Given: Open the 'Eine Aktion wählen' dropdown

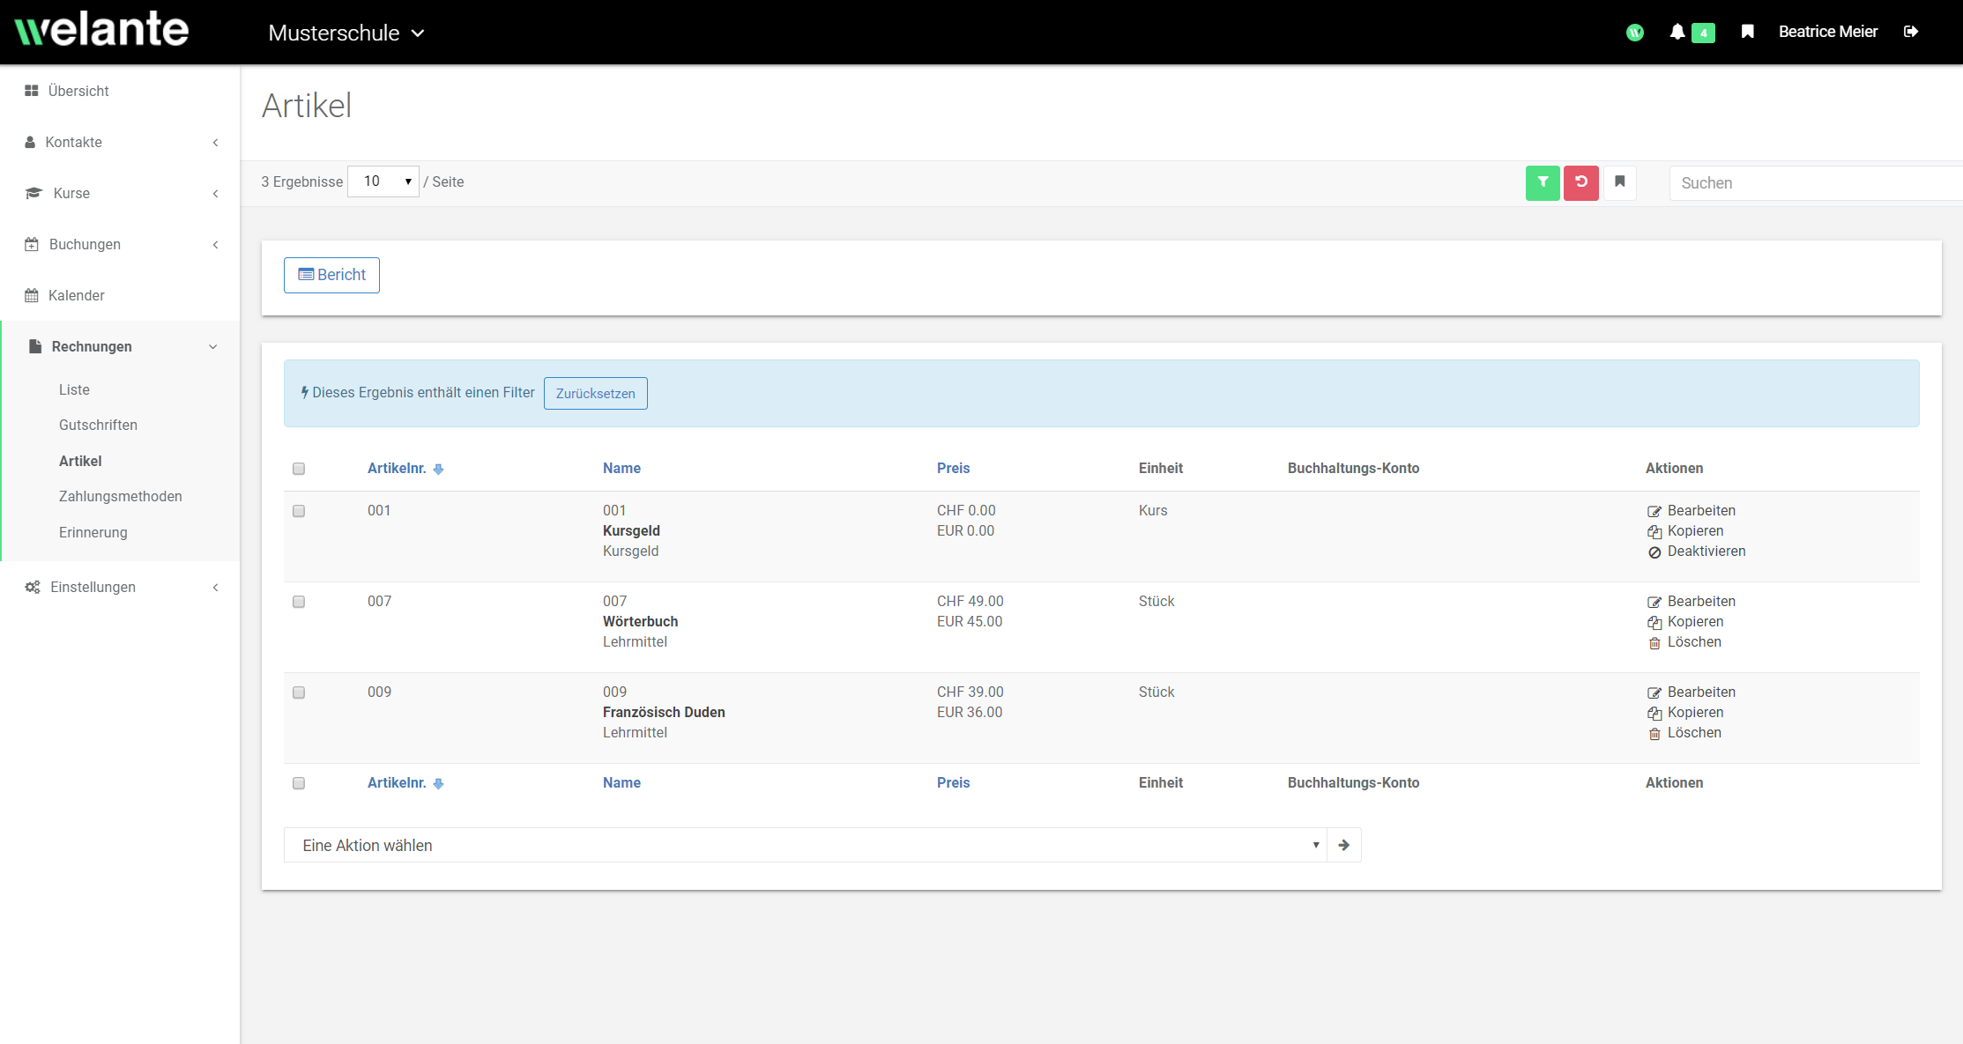Looking at the screenshot, I should click(806, 845).
